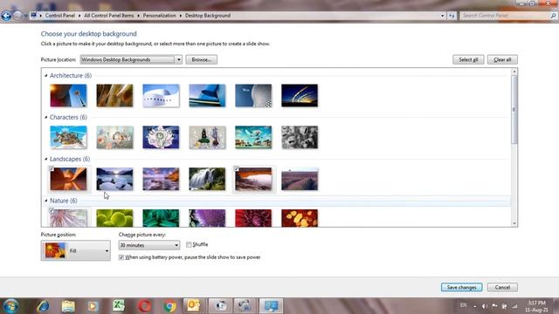
Task: Select the dotted dome Architecture wallpaper
Action: pyautogui.click(x=253, y=95)
